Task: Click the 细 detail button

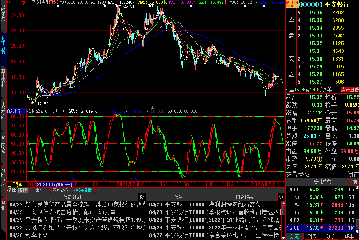Action: click(x=355, y=182)
